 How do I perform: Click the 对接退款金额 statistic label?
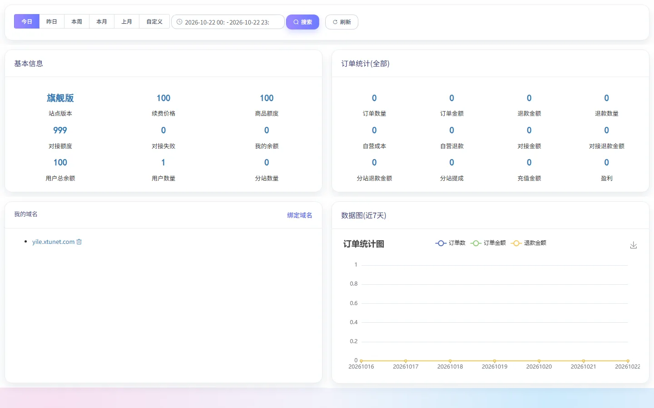pyautogui.click(x=607, y=146)
